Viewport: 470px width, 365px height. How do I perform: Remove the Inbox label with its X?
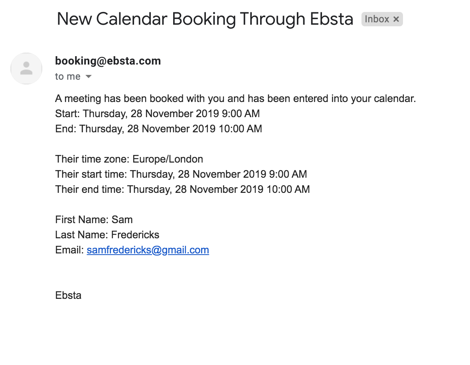tap(396, 19)
